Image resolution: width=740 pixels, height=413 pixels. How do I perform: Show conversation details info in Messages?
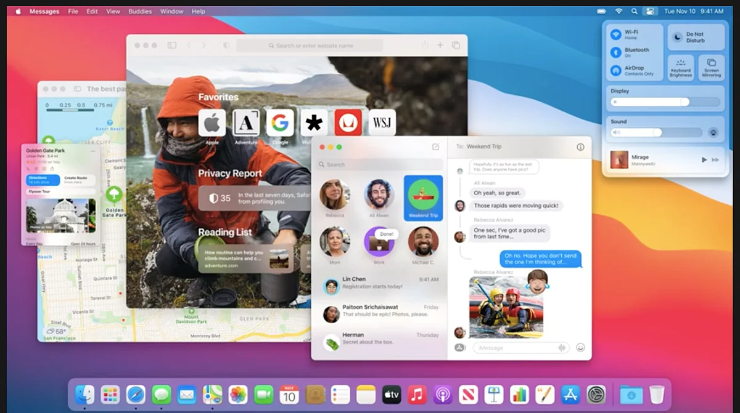580,147
